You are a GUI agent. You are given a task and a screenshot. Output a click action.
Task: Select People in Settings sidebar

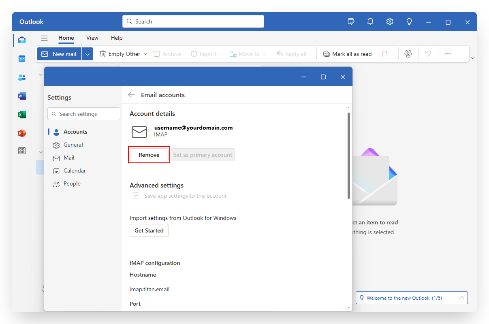(84, 183)
